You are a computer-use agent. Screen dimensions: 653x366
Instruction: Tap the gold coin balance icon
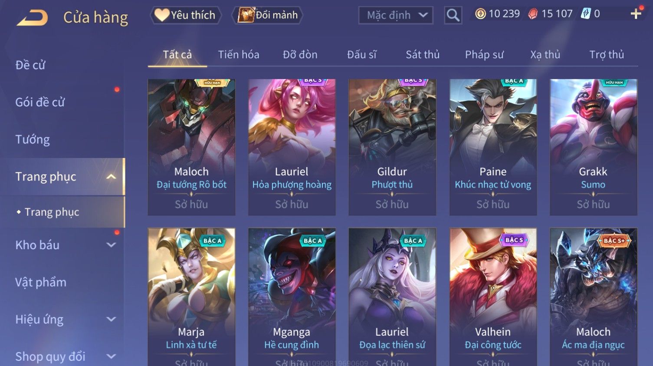pos(480,14)
